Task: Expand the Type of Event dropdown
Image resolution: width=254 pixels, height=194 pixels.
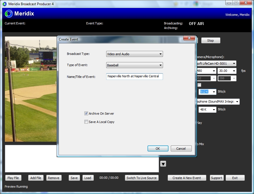Action: 134,65
